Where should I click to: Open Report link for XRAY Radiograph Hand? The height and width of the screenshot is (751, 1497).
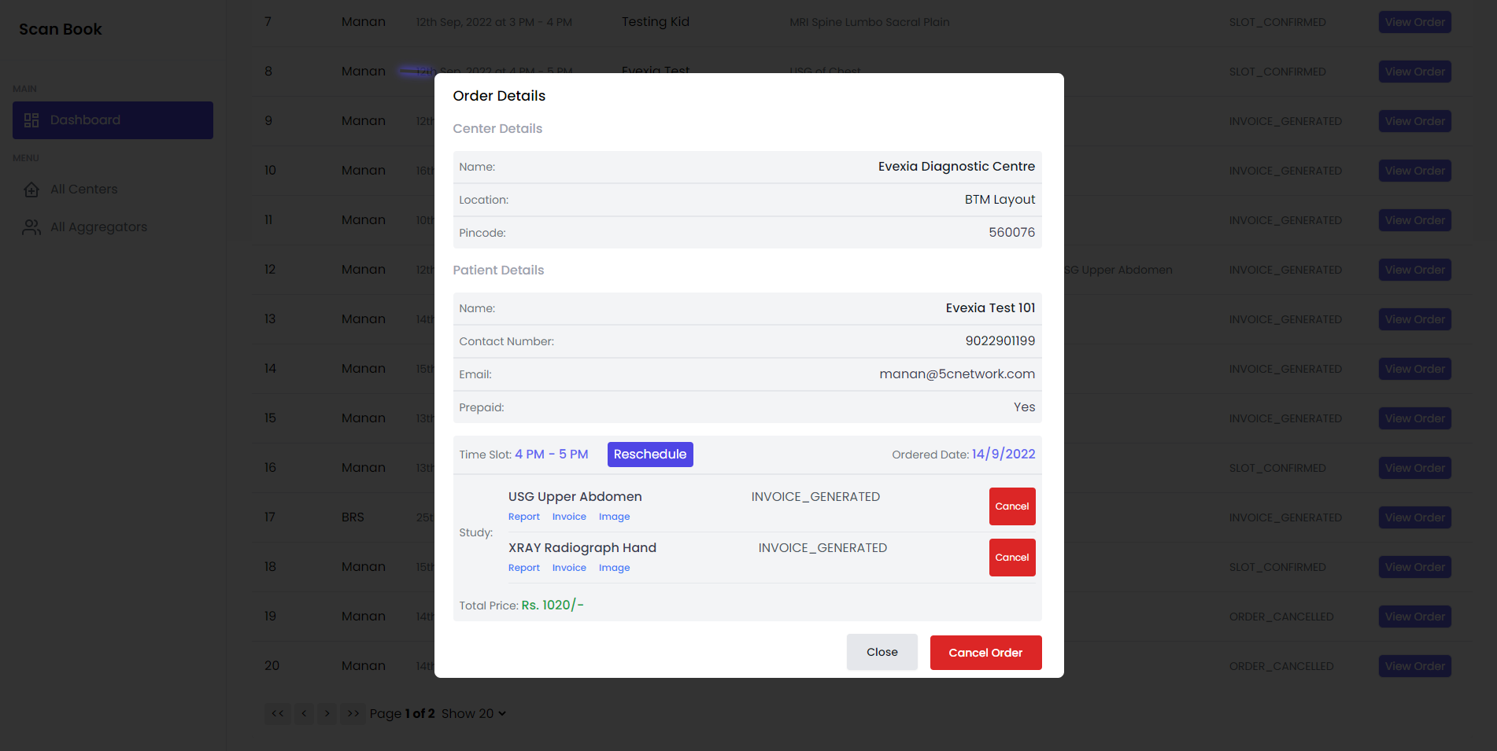point(524,568)
